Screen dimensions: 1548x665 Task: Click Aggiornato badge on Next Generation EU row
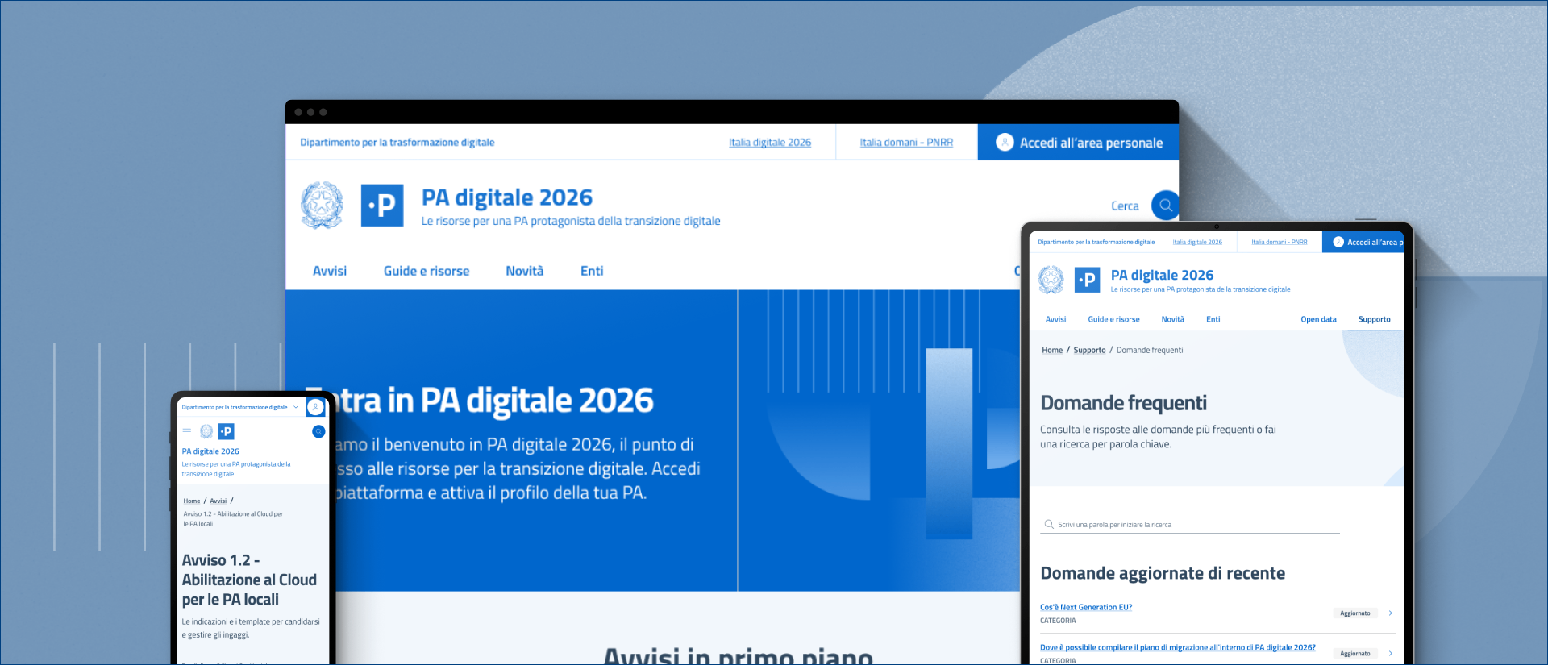(x=1355, y=613)
